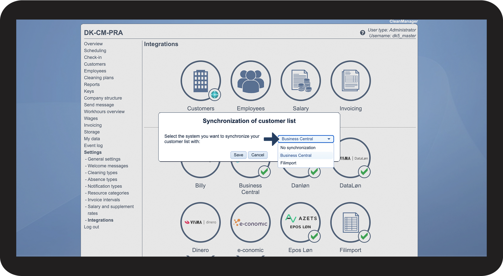Open Reports from the sidebar
503x276 pixels.
(92, 84)
